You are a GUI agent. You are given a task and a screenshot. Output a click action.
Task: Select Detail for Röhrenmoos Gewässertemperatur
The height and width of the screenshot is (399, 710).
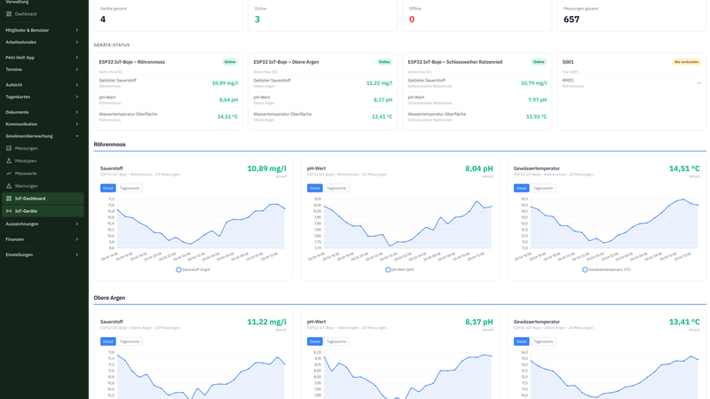pyautogui.click(x=521, y=188)
